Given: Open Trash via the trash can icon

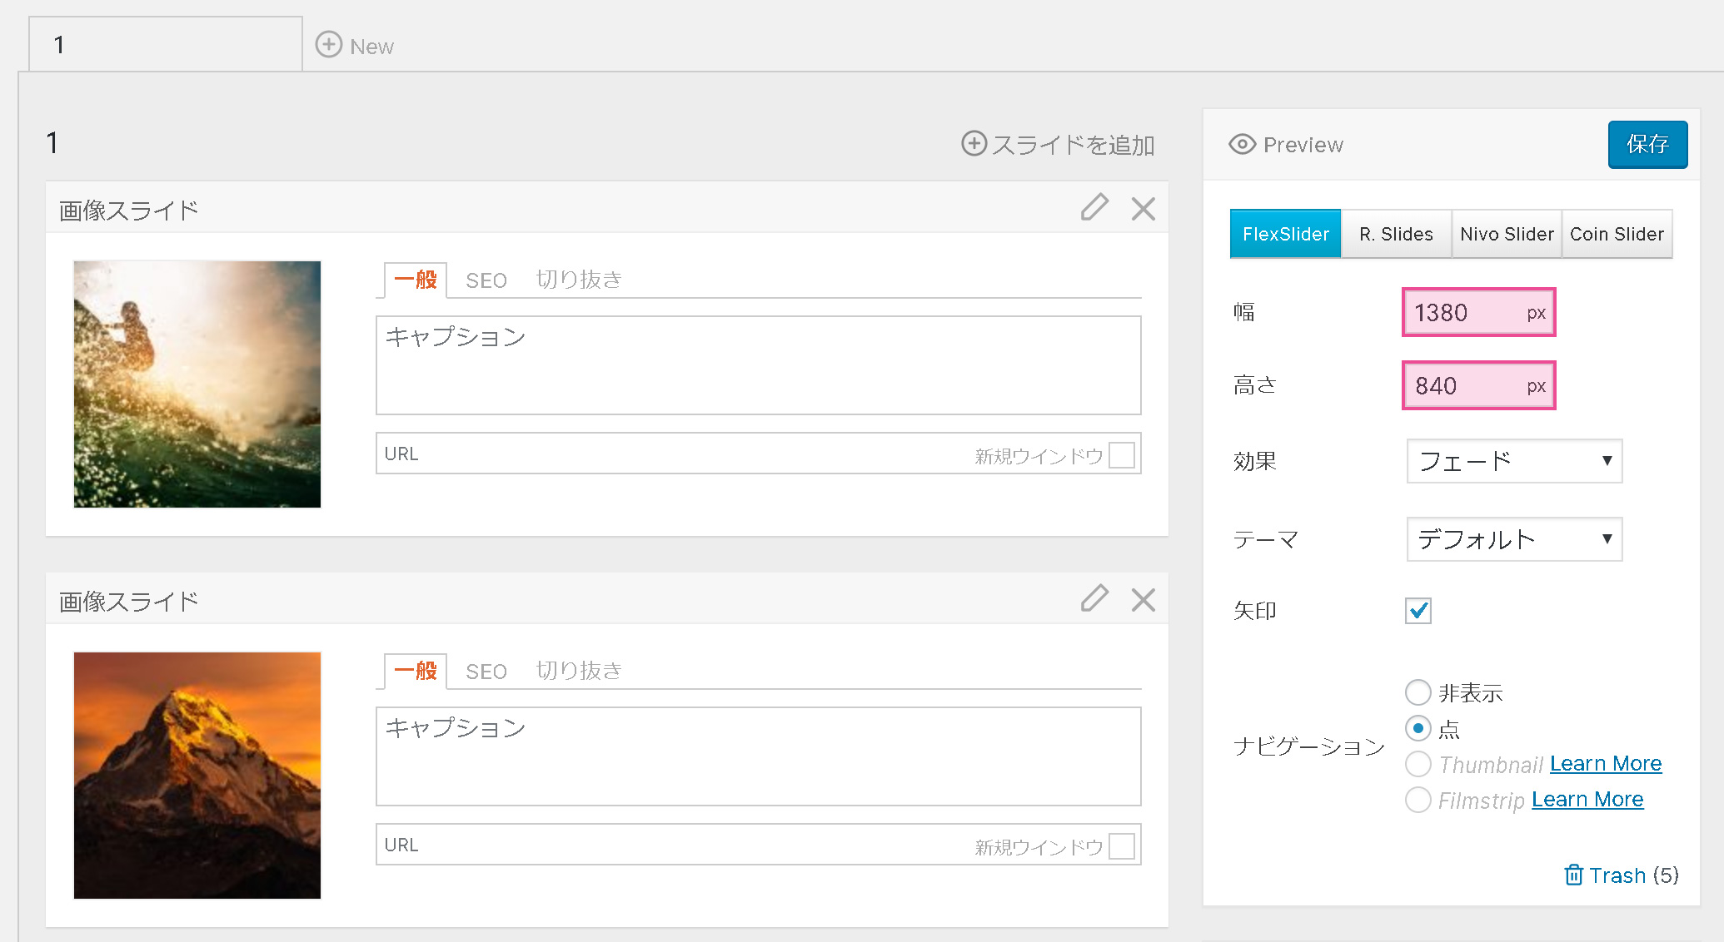Looking at the screenshot, I should (x=1573, y=875).
